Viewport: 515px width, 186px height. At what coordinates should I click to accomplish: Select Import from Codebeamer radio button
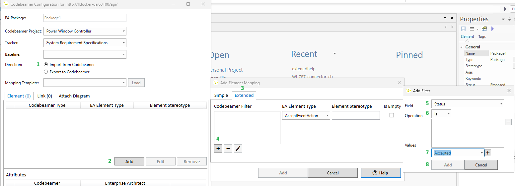click(x=46, y=65)
